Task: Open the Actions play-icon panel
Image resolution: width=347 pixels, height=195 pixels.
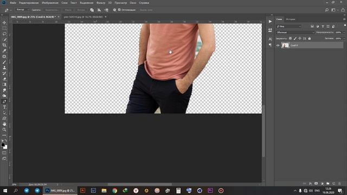Action: coord(270,22)
